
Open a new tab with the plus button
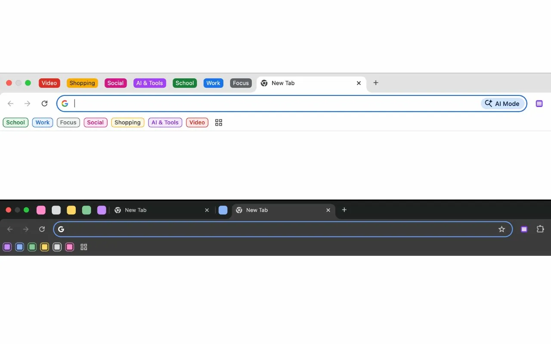point(375,83)
